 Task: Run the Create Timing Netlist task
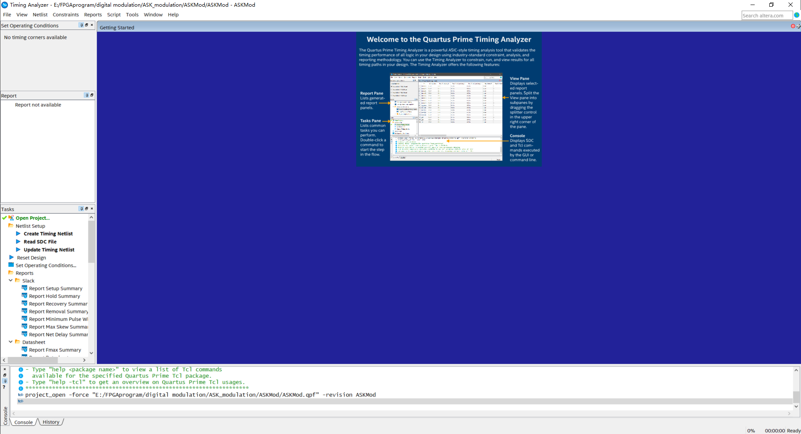tap(48, 234)
